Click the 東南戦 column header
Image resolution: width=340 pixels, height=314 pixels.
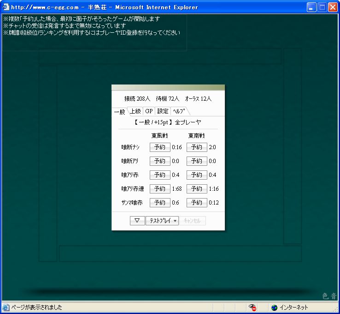point(197,136)
